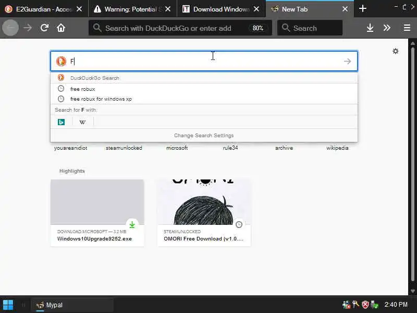Close the Download Windows tab

tap(256, 9)
